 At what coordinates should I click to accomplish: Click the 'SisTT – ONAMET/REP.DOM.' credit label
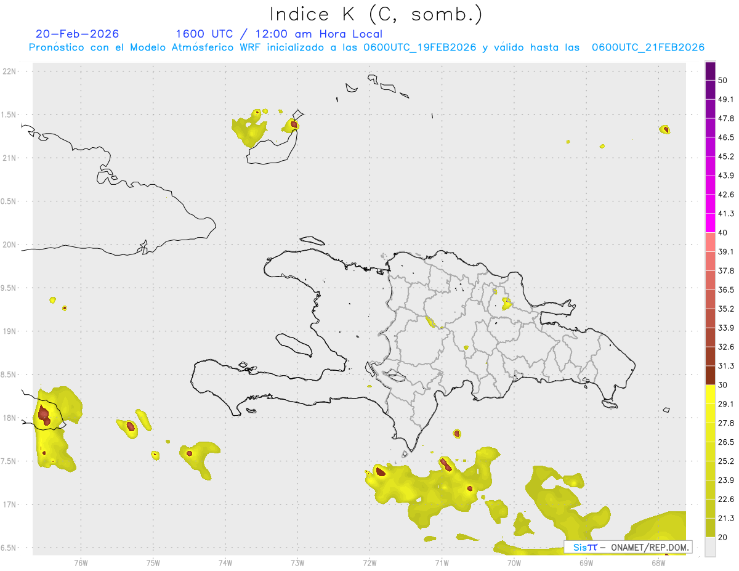pyautogui.click(x=628, y=547)
